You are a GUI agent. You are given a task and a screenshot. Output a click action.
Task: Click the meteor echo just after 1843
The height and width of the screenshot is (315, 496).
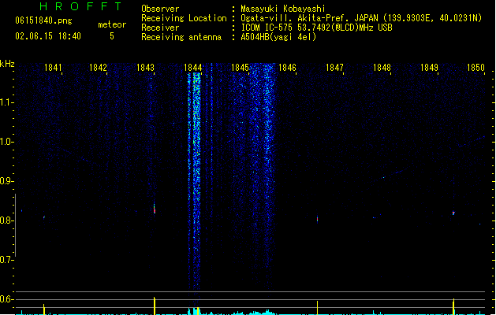(x=155, y=209)
